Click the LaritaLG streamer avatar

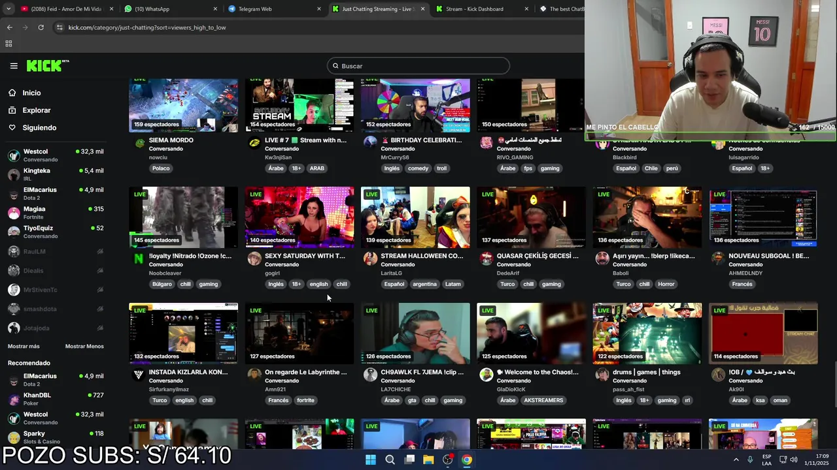pos(370,259)
